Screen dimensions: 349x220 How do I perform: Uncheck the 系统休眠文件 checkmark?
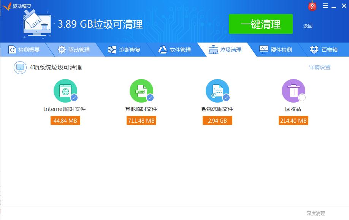coord(226,97)
